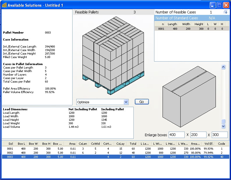Select highlighted solution row 0003
The image size is (231, 180).
115,157
